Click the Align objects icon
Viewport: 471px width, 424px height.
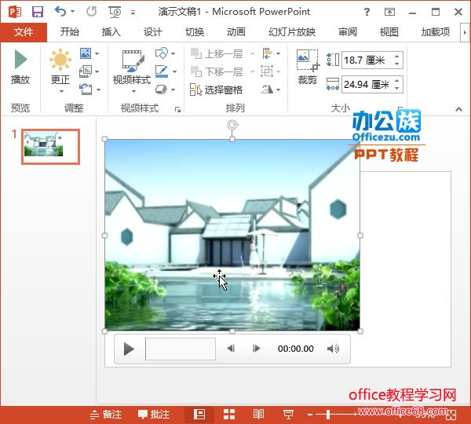[267, 53]
